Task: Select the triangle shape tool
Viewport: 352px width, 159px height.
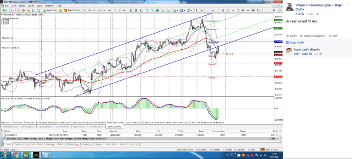Action: [x=248, y=10]
